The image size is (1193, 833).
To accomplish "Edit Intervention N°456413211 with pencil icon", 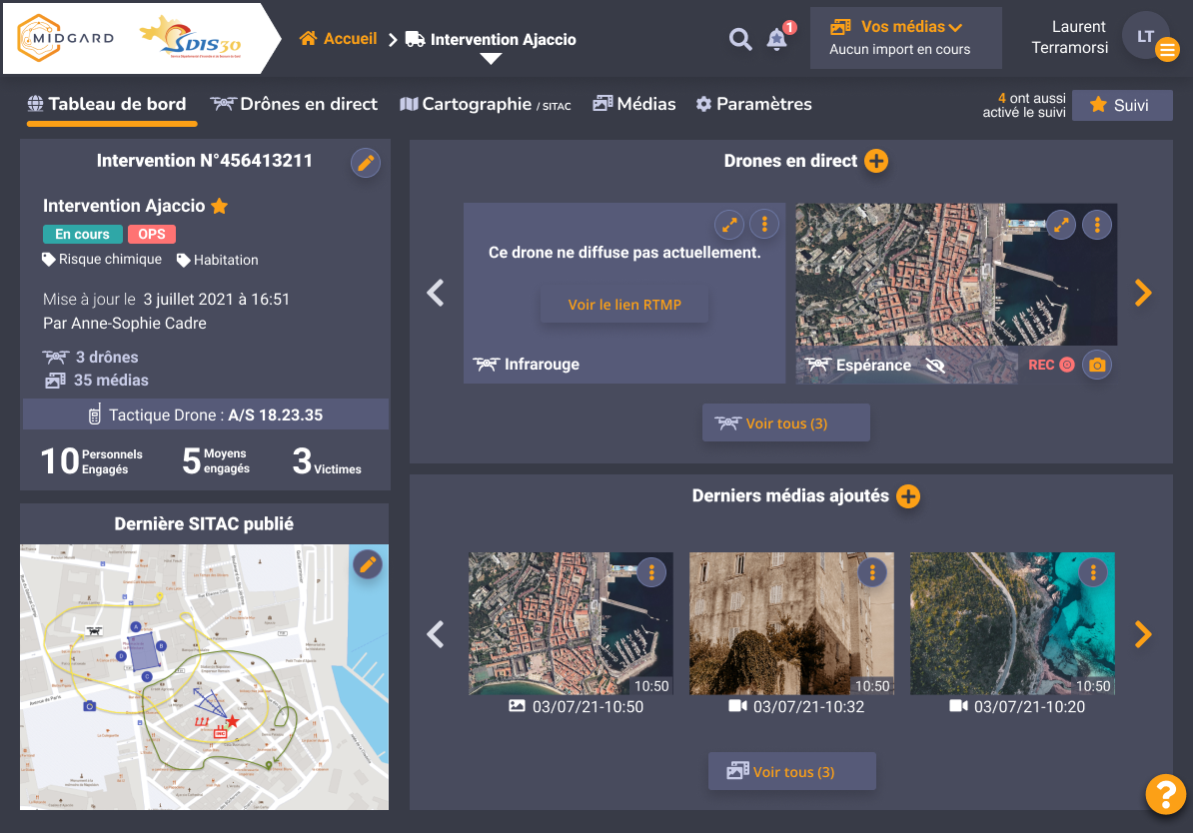I will click(x=366, y=163).
